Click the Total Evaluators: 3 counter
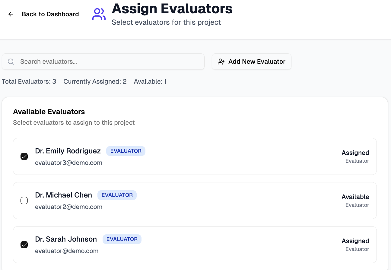Screen dimensions: 391x270 [29, 82]
